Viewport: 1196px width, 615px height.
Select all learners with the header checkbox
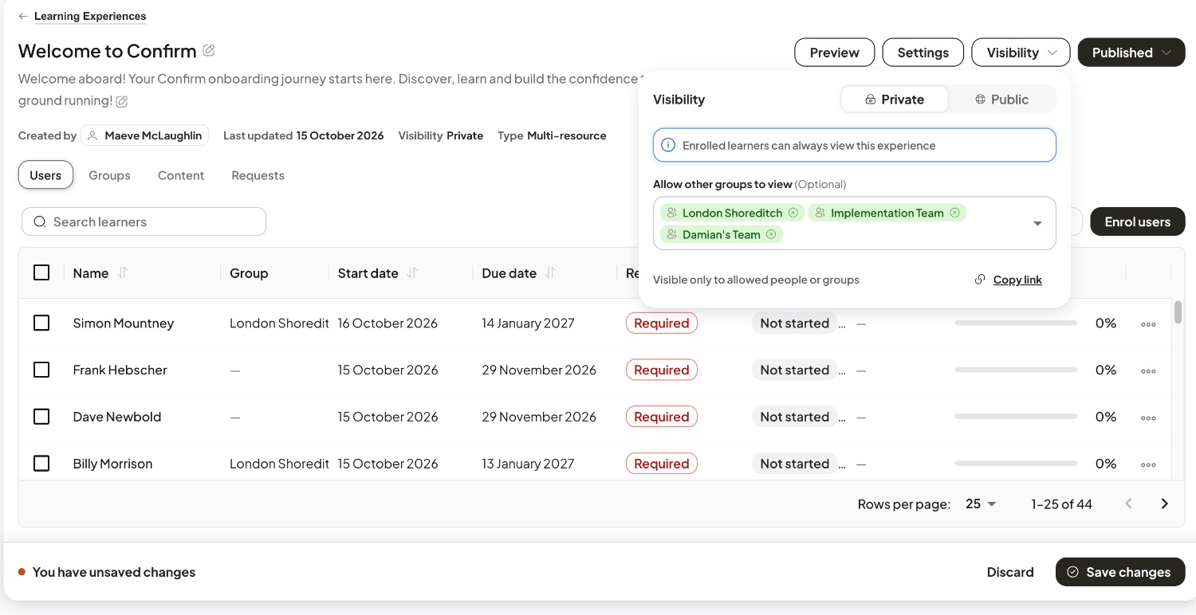[41, 272]
